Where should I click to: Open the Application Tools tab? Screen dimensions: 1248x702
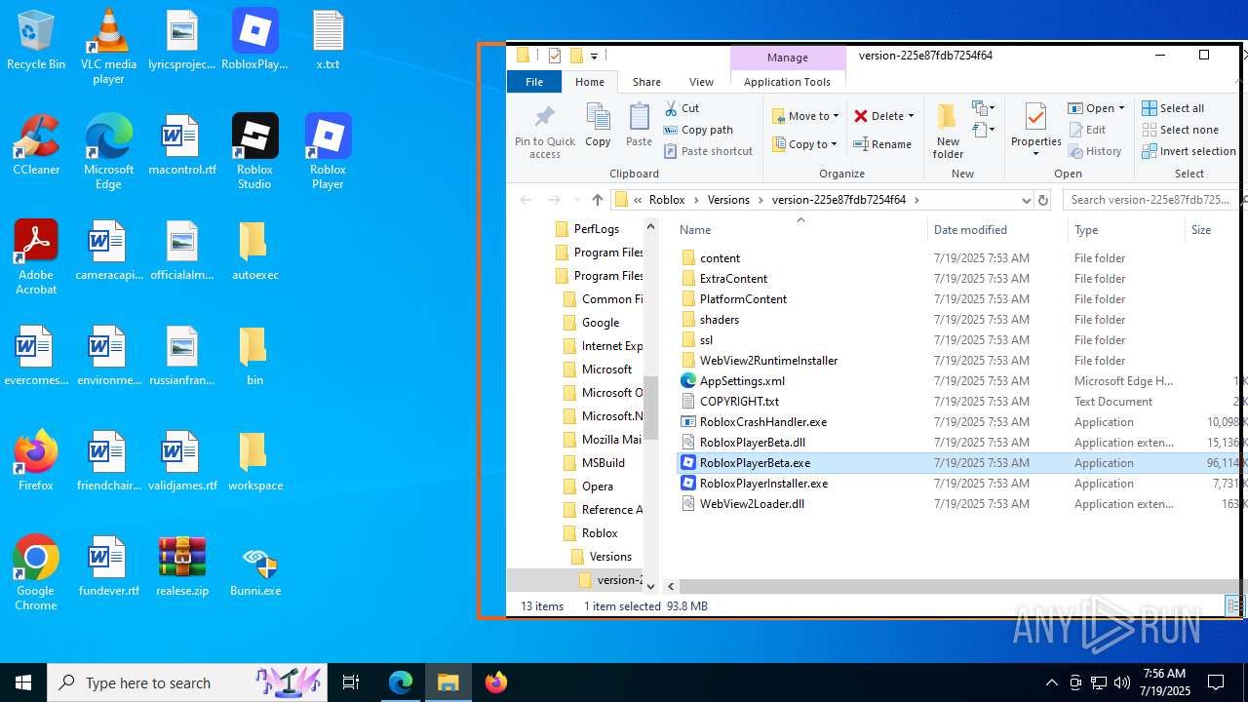787,82
